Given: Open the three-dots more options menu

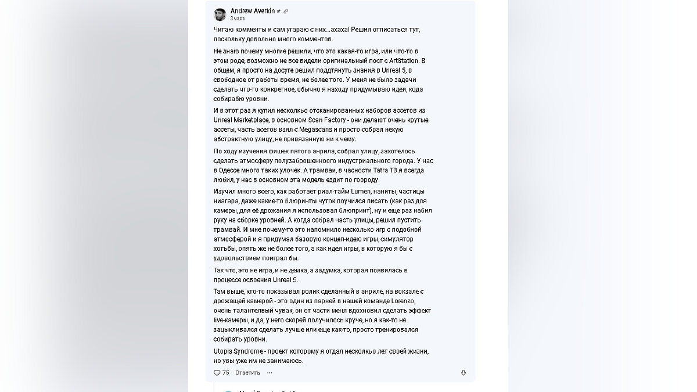Looking at the screenshot, I should click(x=270, y=373).
